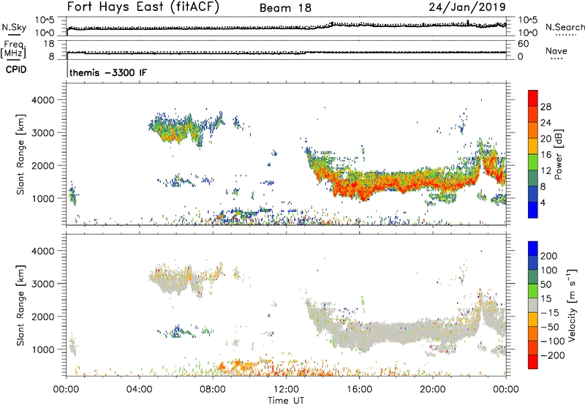This screenshot has height=405, width=585.
Task: Click the power panel "Slant Range [km]" label
Action: click(20, 154)
